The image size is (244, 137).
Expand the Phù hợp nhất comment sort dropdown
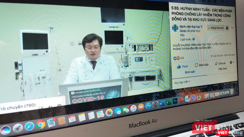tap(182, 81)
